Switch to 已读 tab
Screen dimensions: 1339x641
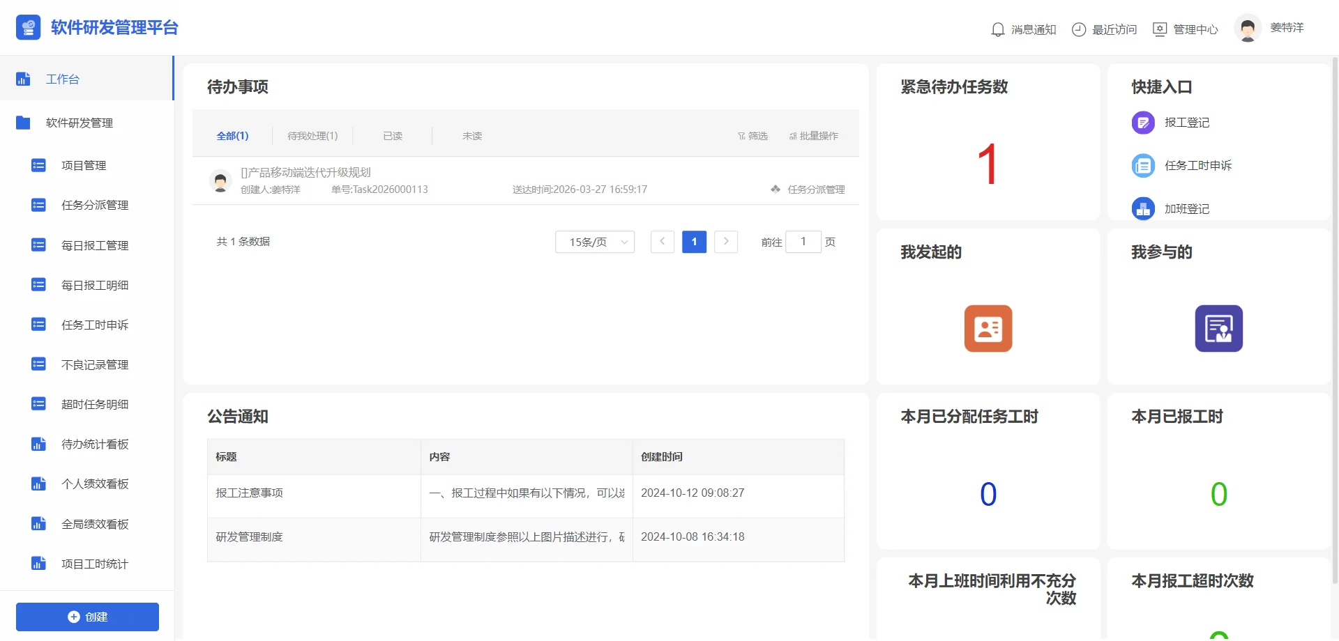tap(393, 136)
